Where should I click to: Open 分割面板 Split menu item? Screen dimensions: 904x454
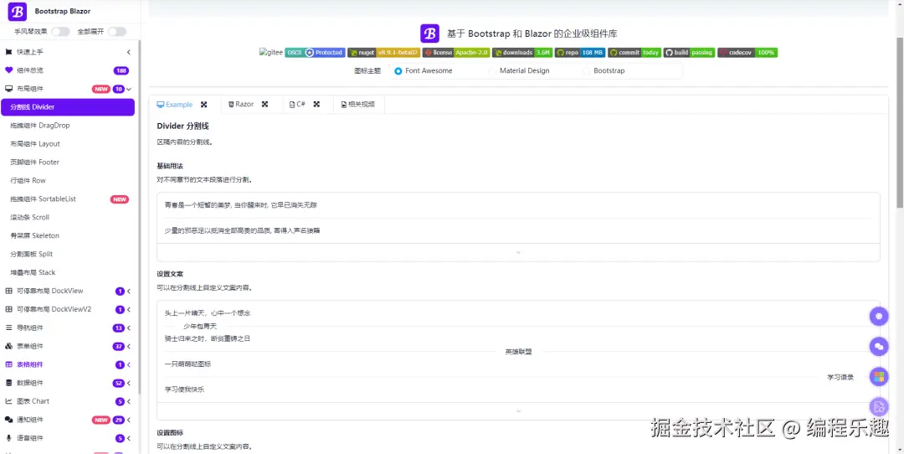tap(68, 254)
